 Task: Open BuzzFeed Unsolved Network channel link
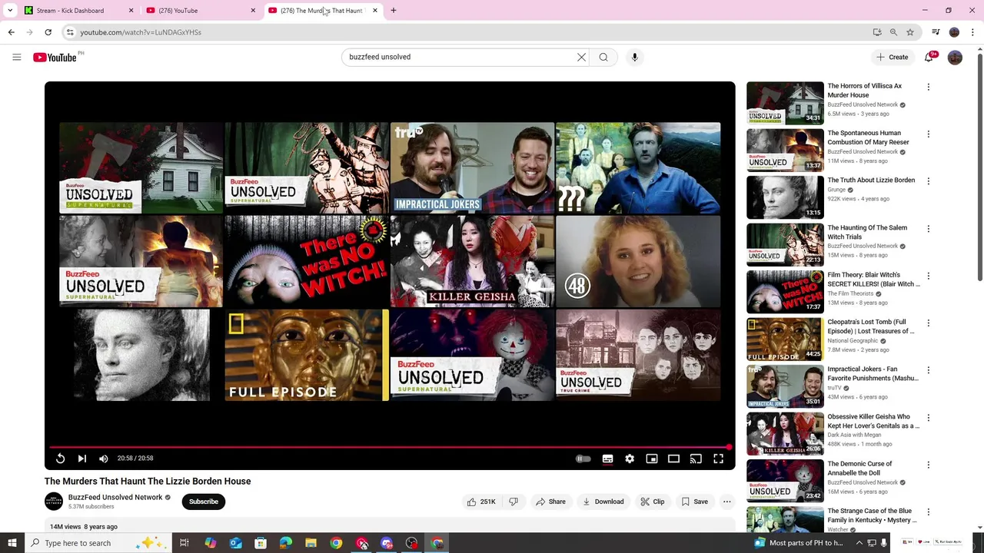[115, 497]
